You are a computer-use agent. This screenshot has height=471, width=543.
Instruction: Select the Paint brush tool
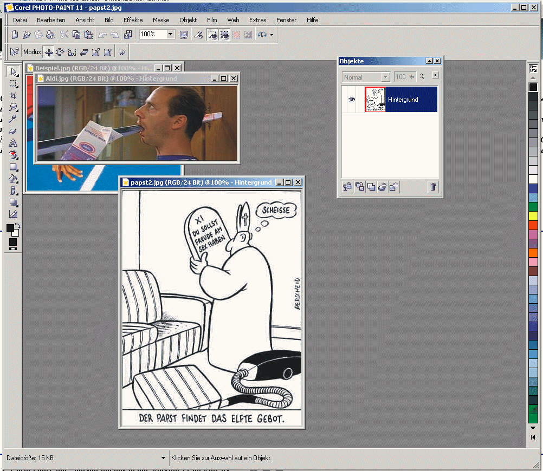[x=13, y=191]
